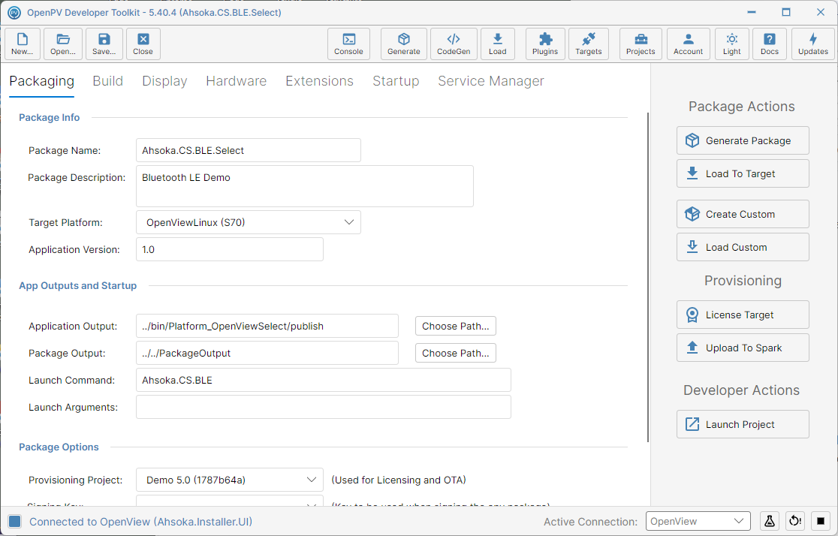This screenshot has height=536, width=838.
Task: Click the 'Connected to OpenView (Ahsoka.Installer.UI)' status text
Action: click(140, 522)
